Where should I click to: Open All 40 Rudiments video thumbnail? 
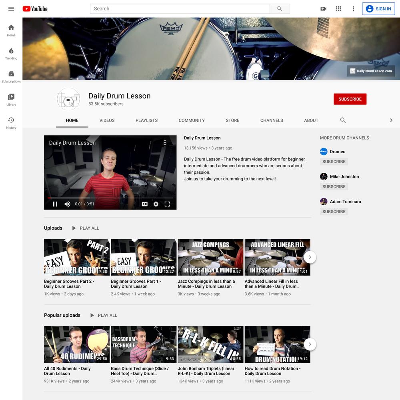[77, 344]
